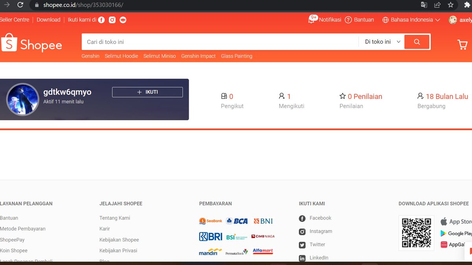Open Shopee's Facebook page from the header
472x265 pixels.
(101, 19)
